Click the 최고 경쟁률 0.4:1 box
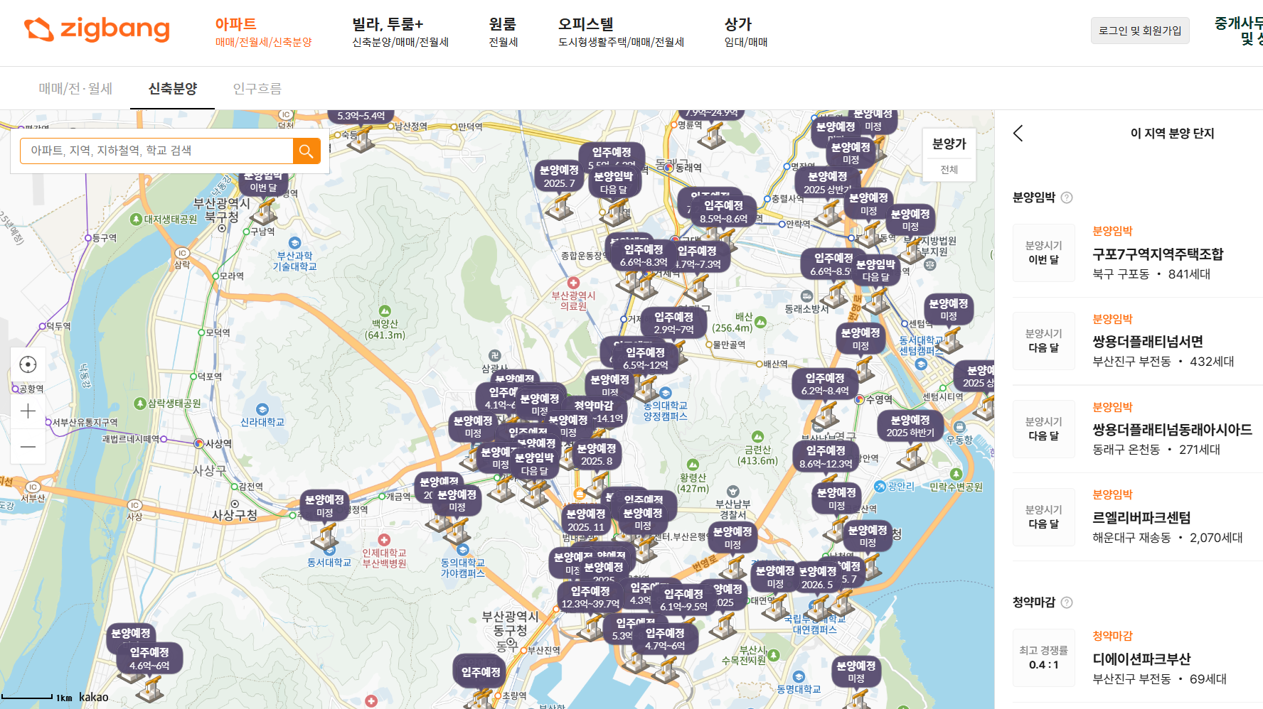Image resolution: width=1263 pixels, height=709 pixels. pos(1044,658)
